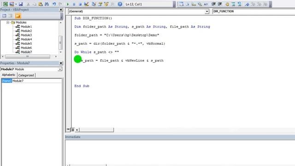This screenshot has width=295, height=166.
Task: Click the Redo icon
Action: click(x=60, y=4)
